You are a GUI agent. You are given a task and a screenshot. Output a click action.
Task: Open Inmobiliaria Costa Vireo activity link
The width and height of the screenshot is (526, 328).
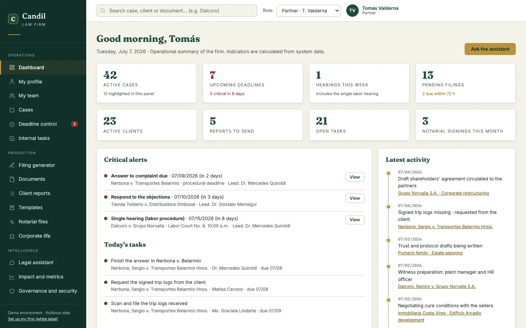440,316
